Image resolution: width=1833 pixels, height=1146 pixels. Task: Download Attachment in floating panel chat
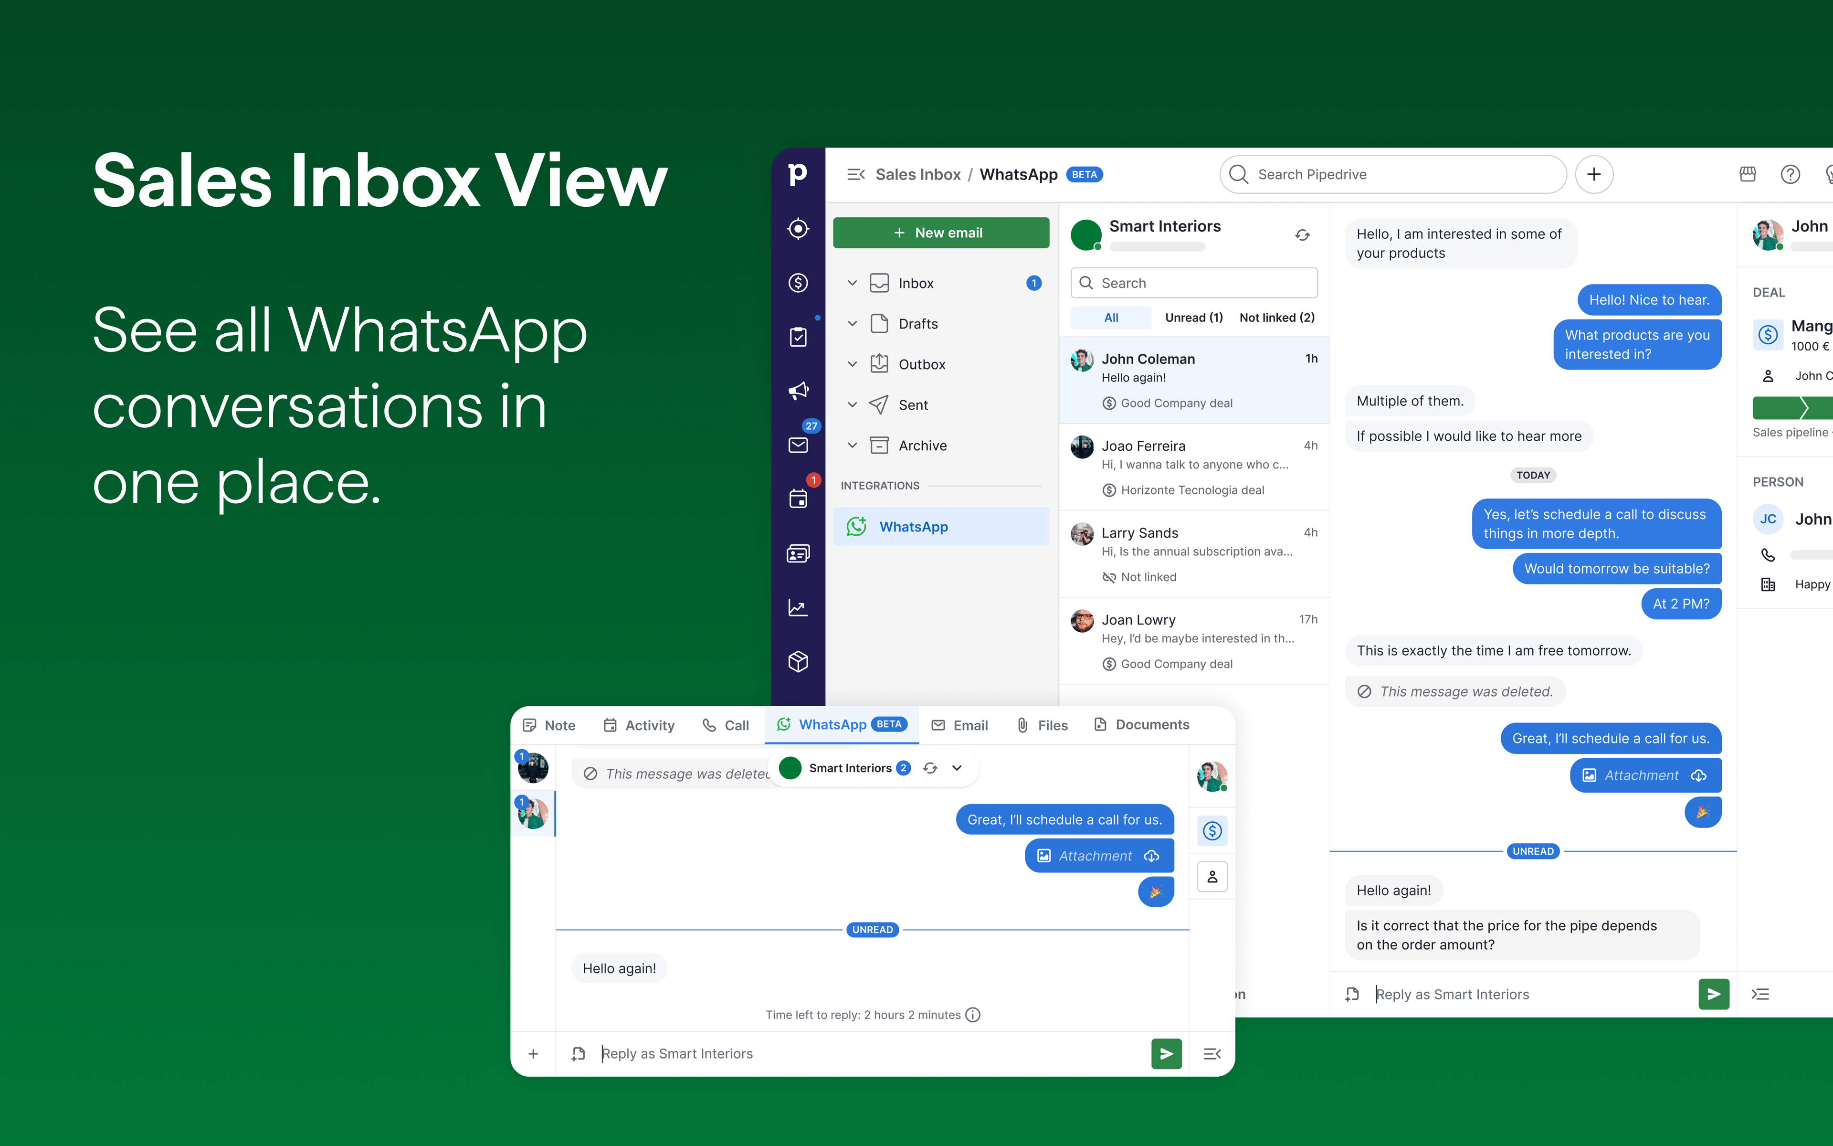tap(1151, 856)
